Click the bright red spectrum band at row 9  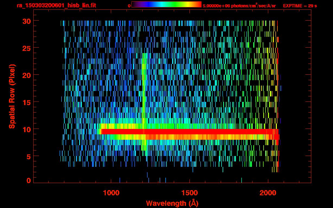(x=190, y=132)
